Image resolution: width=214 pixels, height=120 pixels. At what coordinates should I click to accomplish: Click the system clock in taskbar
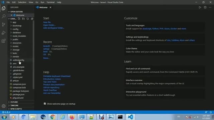click(206, 117)
